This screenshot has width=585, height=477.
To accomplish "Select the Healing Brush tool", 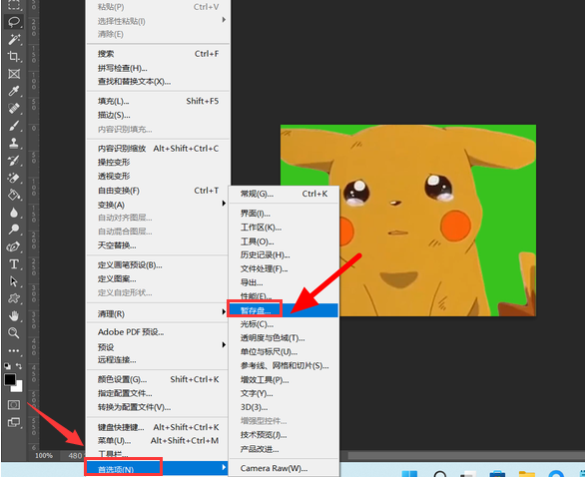I will 14,109.
